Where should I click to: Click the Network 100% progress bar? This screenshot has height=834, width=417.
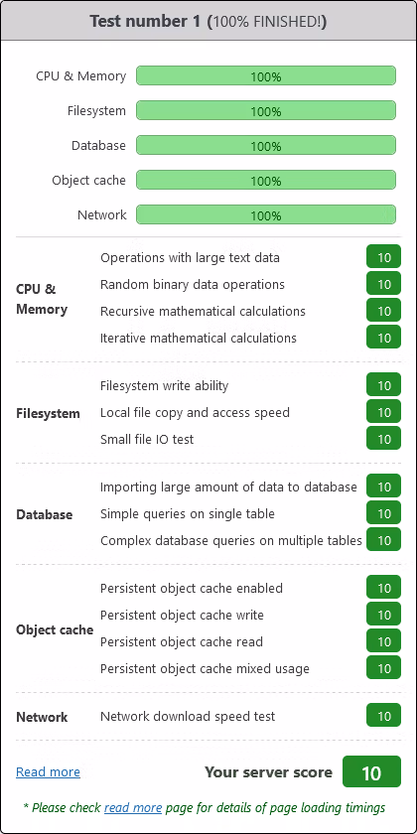pos(266,214)
